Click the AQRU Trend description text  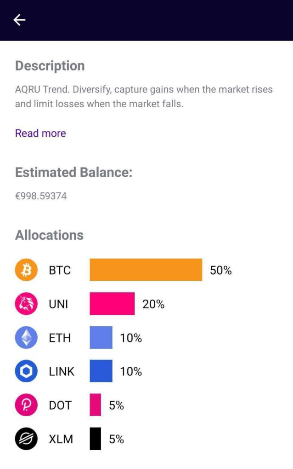144,97
